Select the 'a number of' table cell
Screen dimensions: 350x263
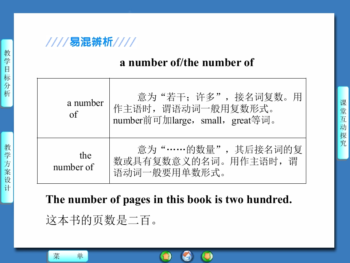pyautogui.click(x=73, y=108)
